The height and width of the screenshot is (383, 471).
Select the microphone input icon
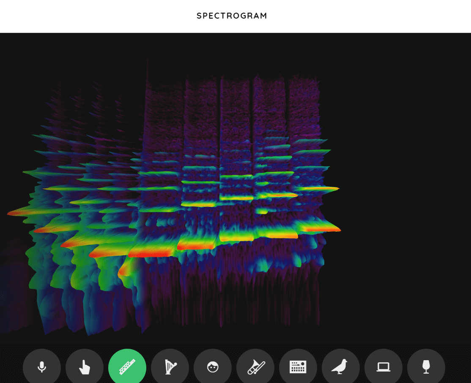41,367
